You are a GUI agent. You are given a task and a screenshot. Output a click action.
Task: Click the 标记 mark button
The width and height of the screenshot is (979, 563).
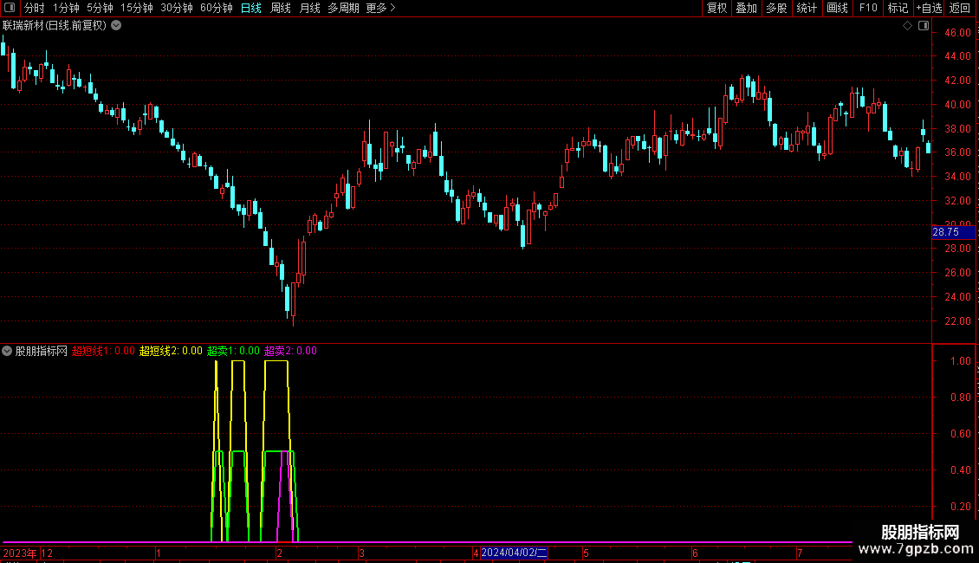[x=898, y=8]
